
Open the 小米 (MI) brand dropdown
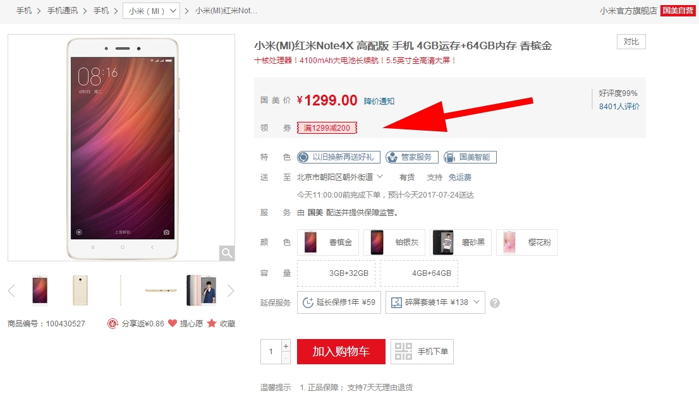point(152,11)
